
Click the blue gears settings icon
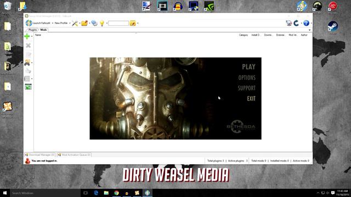tap(94, 23)
